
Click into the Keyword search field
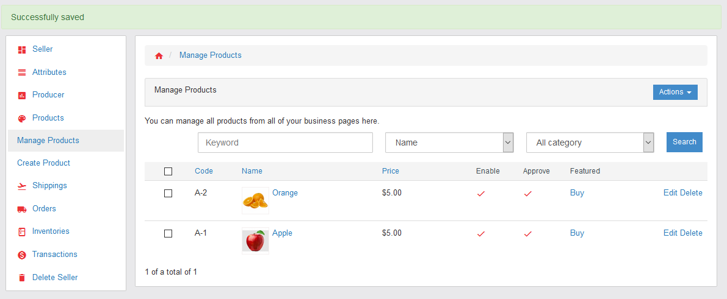285,142
